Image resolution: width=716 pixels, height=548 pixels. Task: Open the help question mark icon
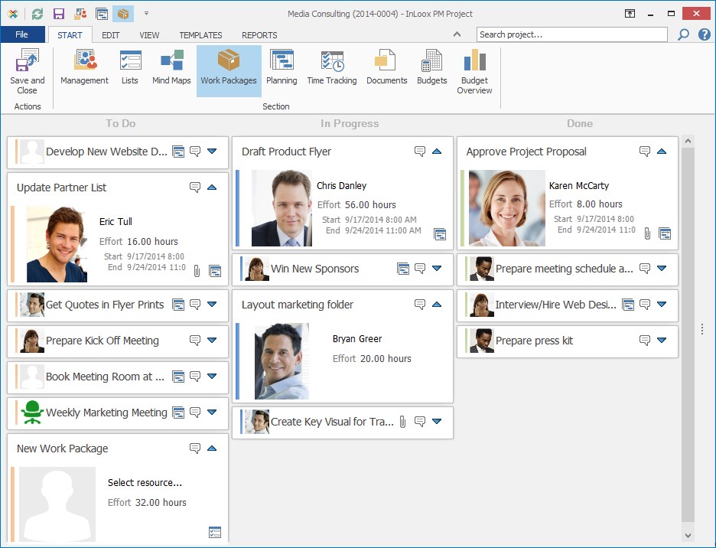coord(704,34)
